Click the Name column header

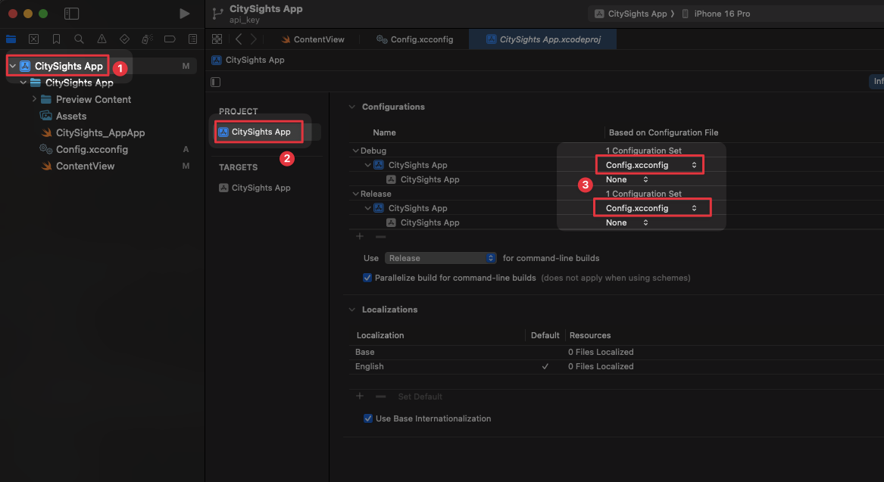384,132
